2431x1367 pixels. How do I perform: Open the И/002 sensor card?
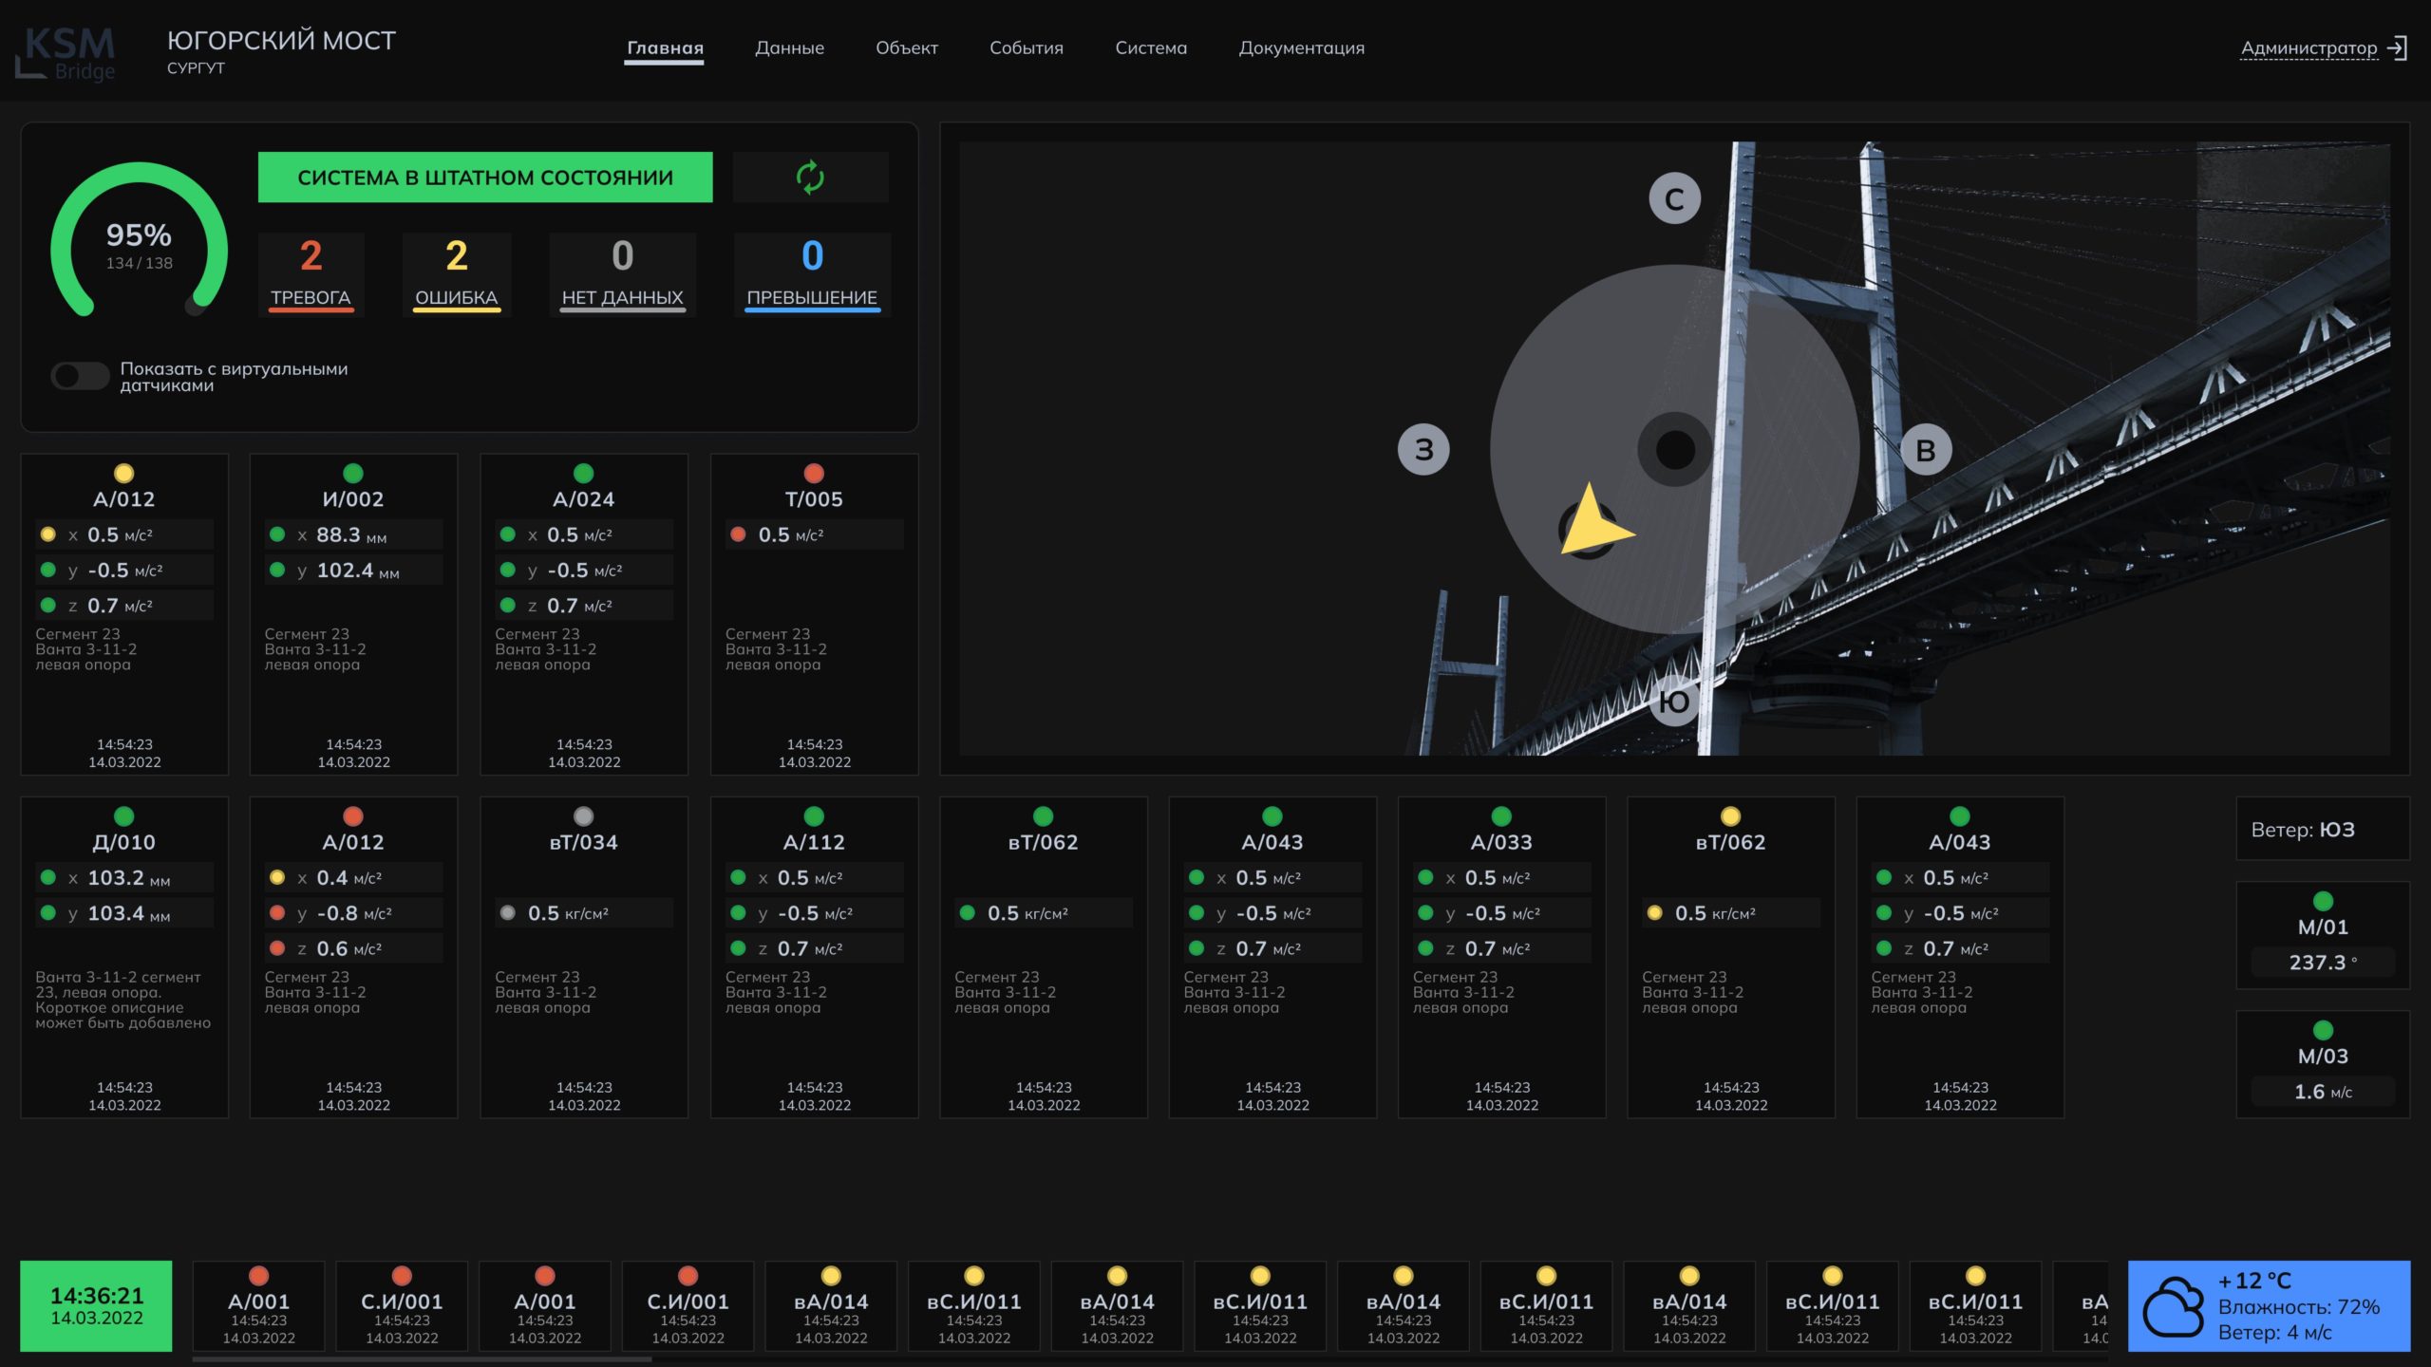coord(353,614)
